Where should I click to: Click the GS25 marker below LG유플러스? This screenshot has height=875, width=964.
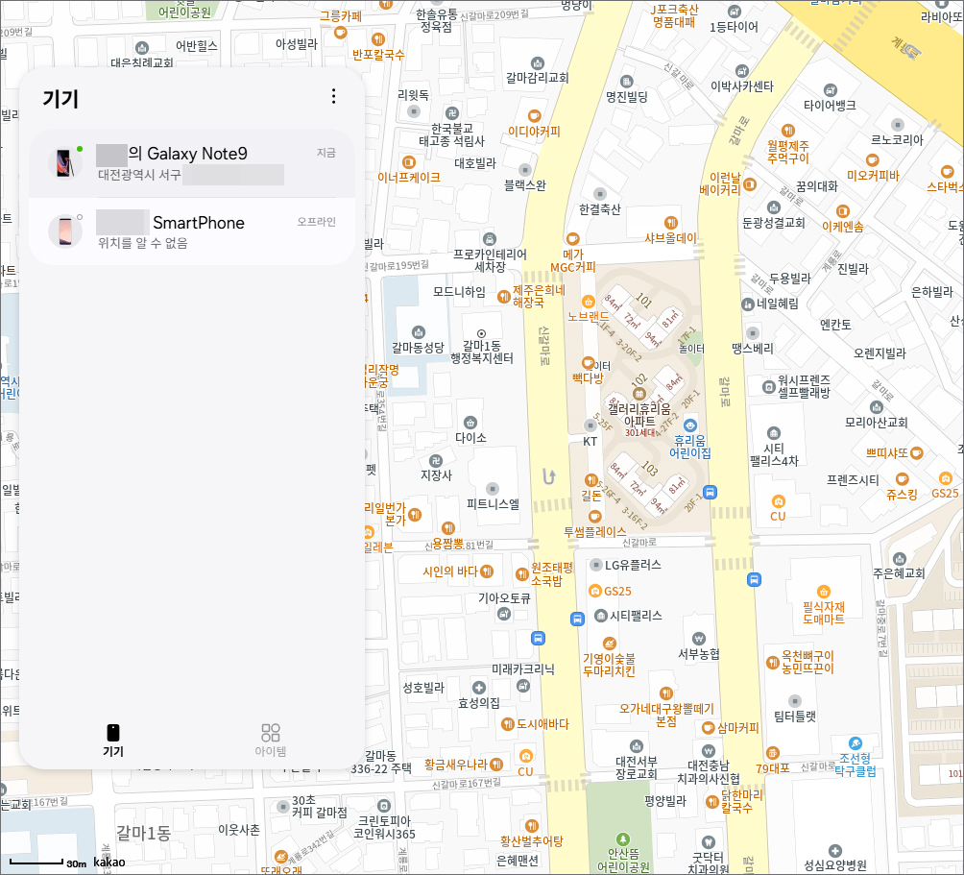point(595,591)
